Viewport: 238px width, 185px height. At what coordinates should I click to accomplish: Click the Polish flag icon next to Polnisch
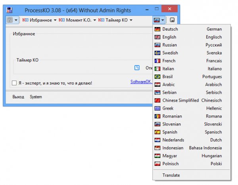pos(157,164)
